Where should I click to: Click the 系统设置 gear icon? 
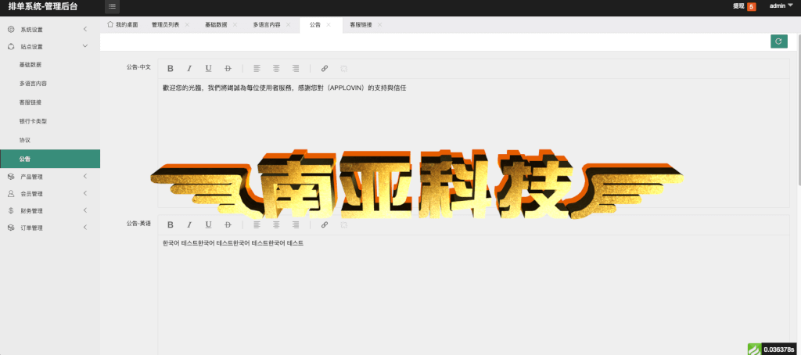pyautogui.click(x=11, y=30)
